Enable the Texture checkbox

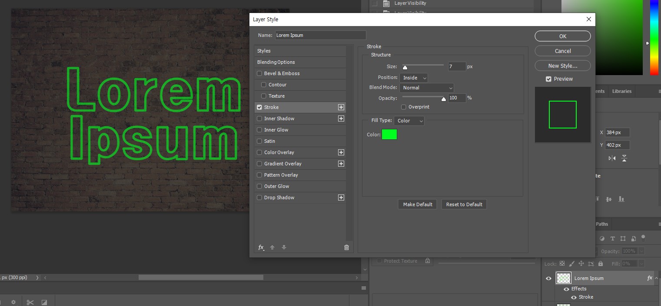coord(264,96)
